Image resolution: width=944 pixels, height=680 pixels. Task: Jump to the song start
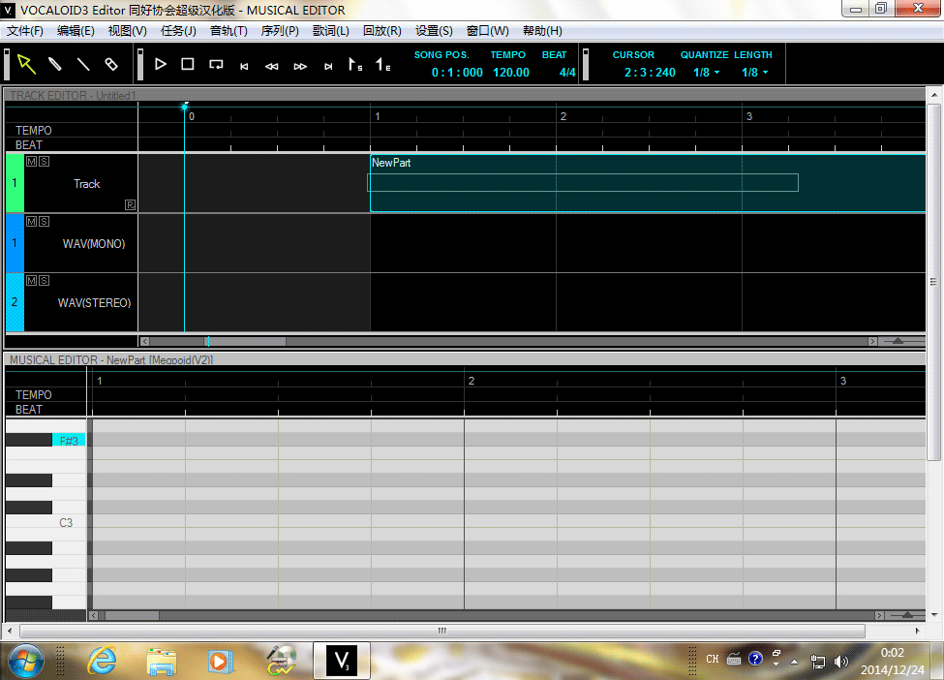coord(244,66)
